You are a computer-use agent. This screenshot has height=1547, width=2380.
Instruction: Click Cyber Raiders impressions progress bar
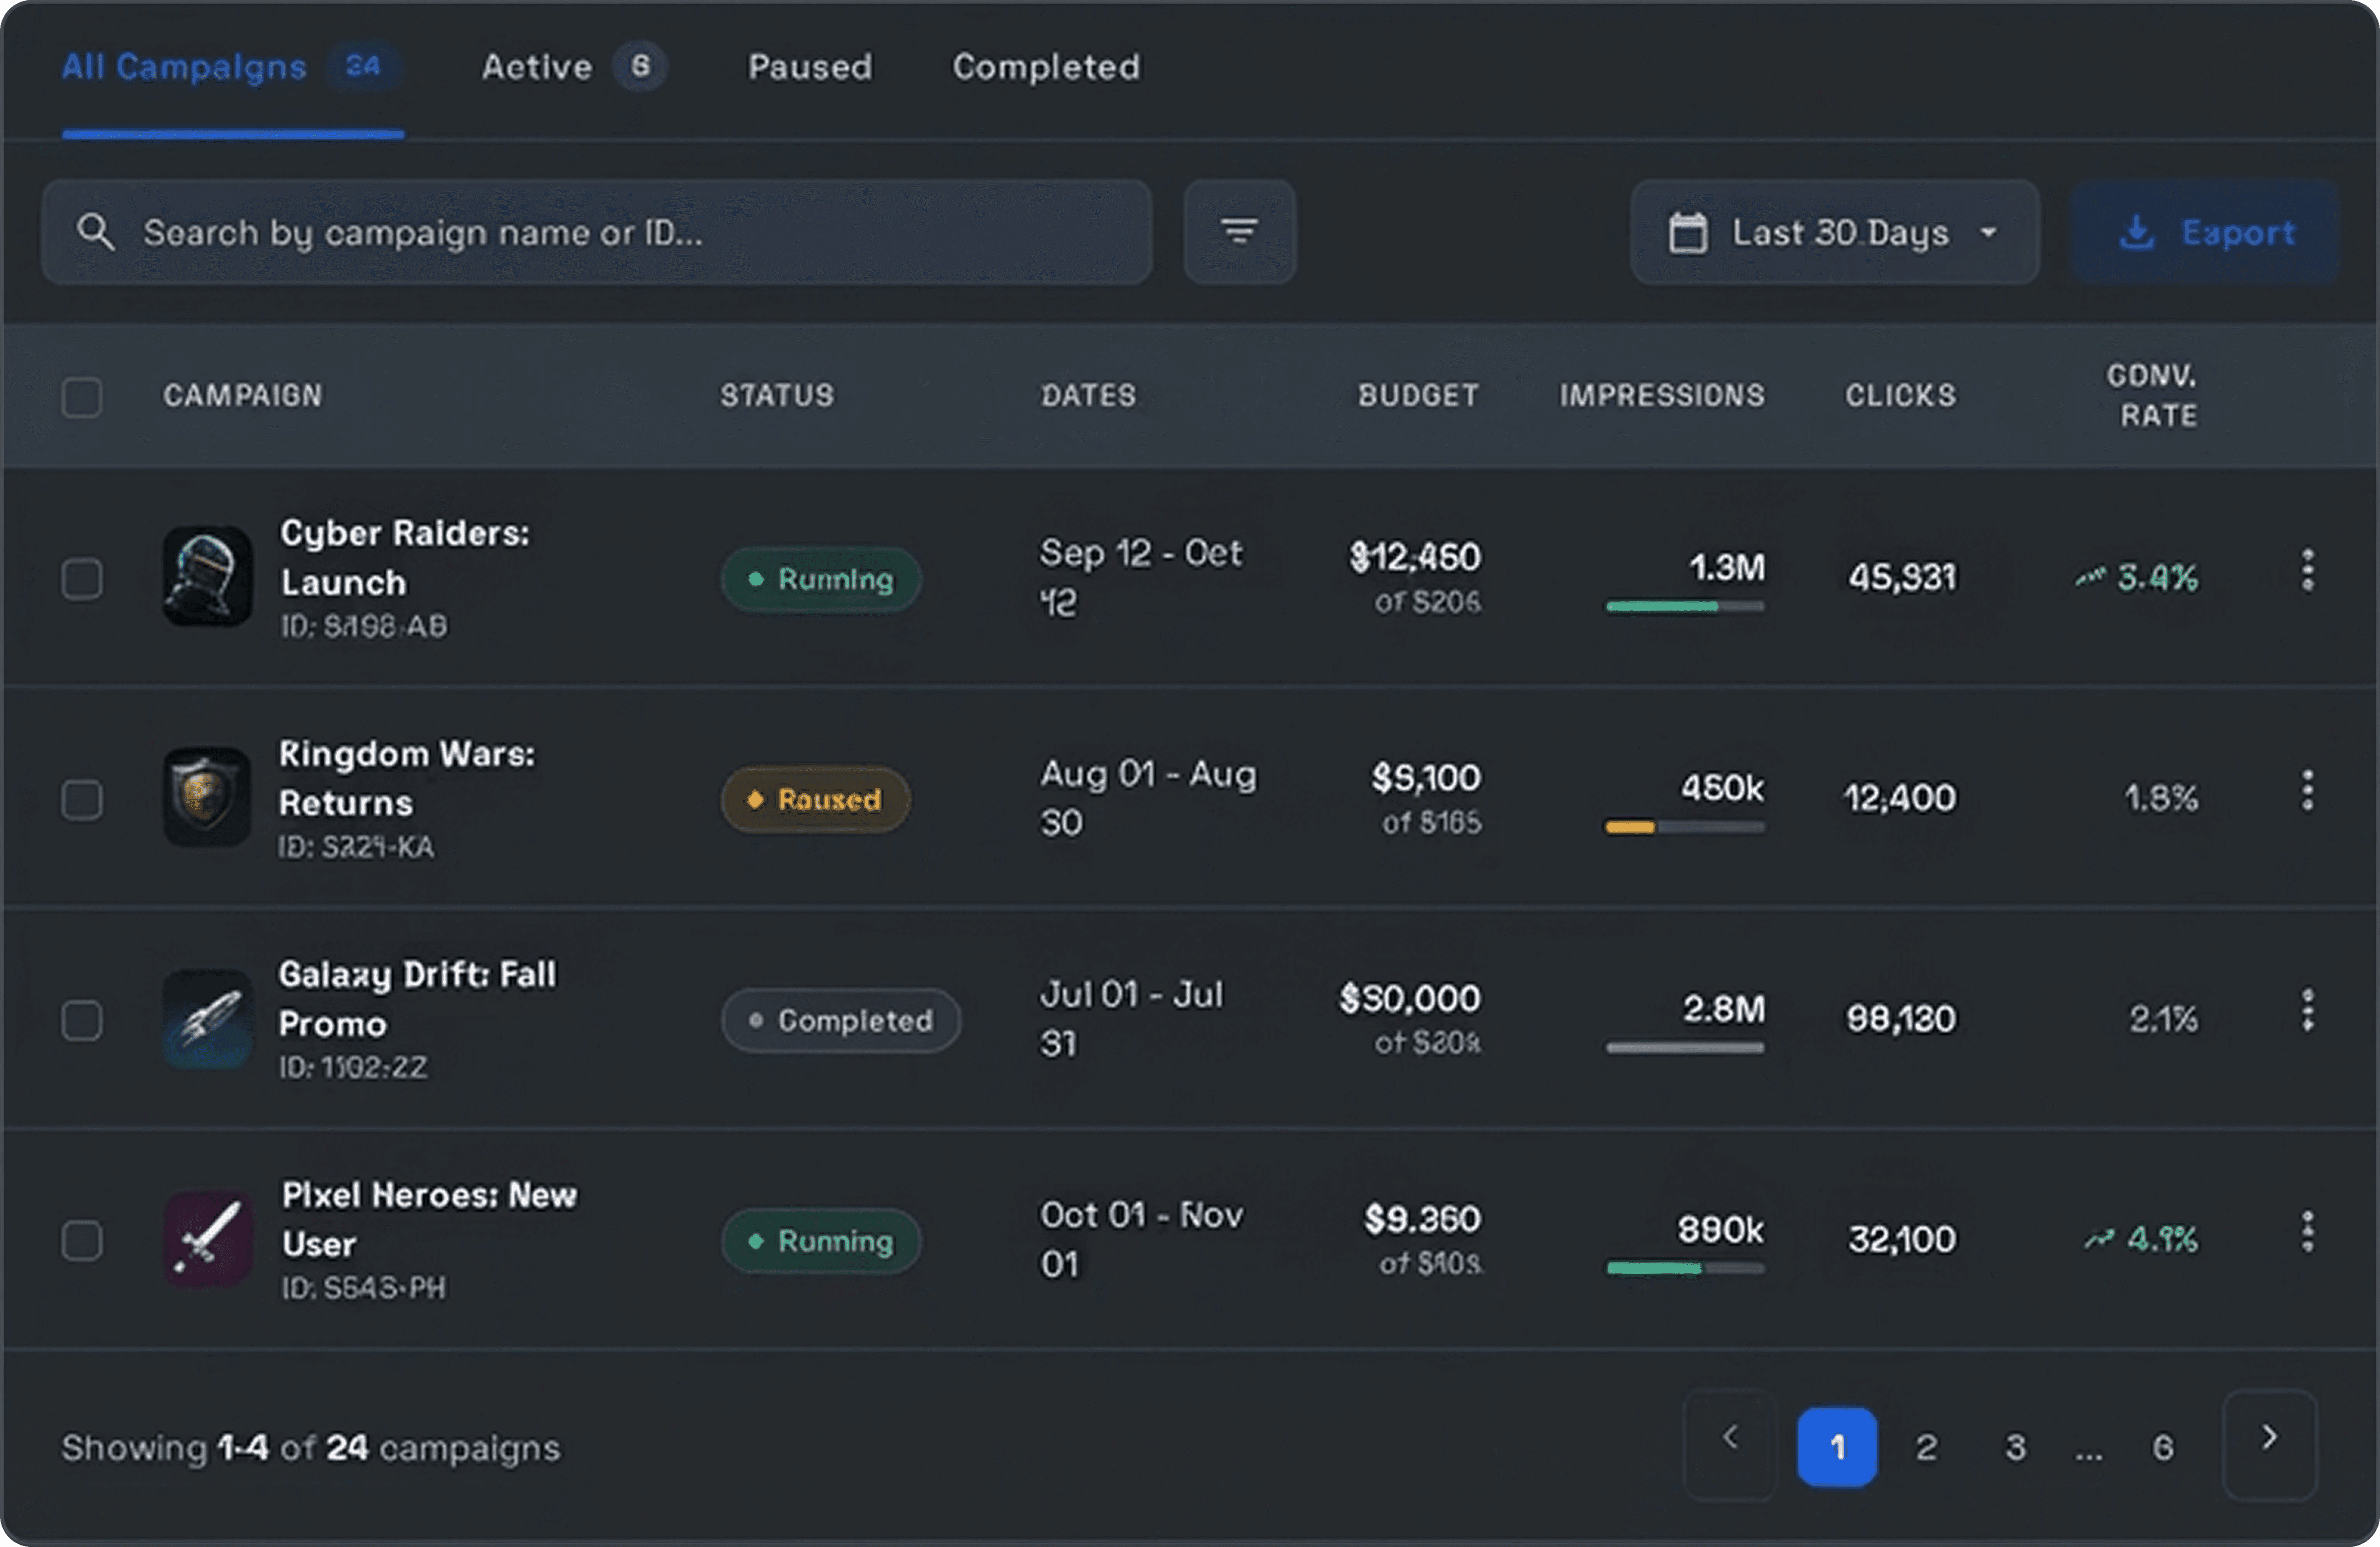click(1685, 607)
